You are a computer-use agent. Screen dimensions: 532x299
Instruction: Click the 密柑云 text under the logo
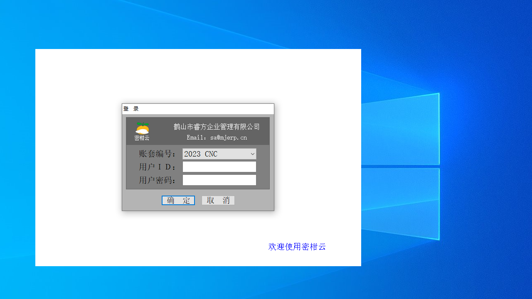tap(141, 138)
